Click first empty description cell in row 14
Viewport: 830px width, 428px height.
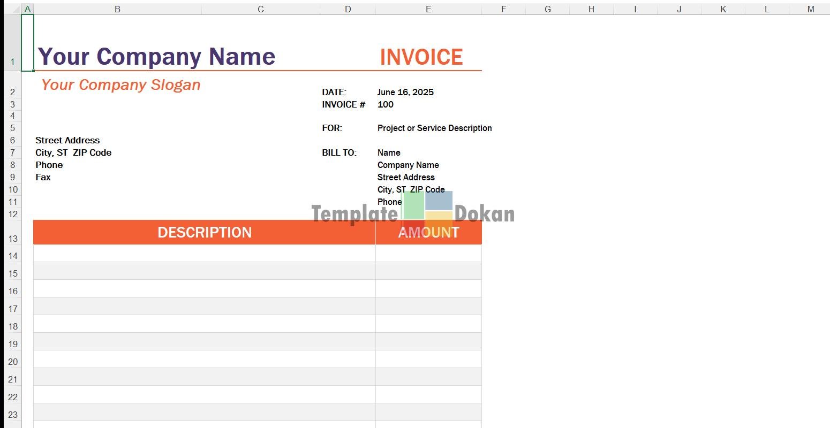tap(204, 253)
